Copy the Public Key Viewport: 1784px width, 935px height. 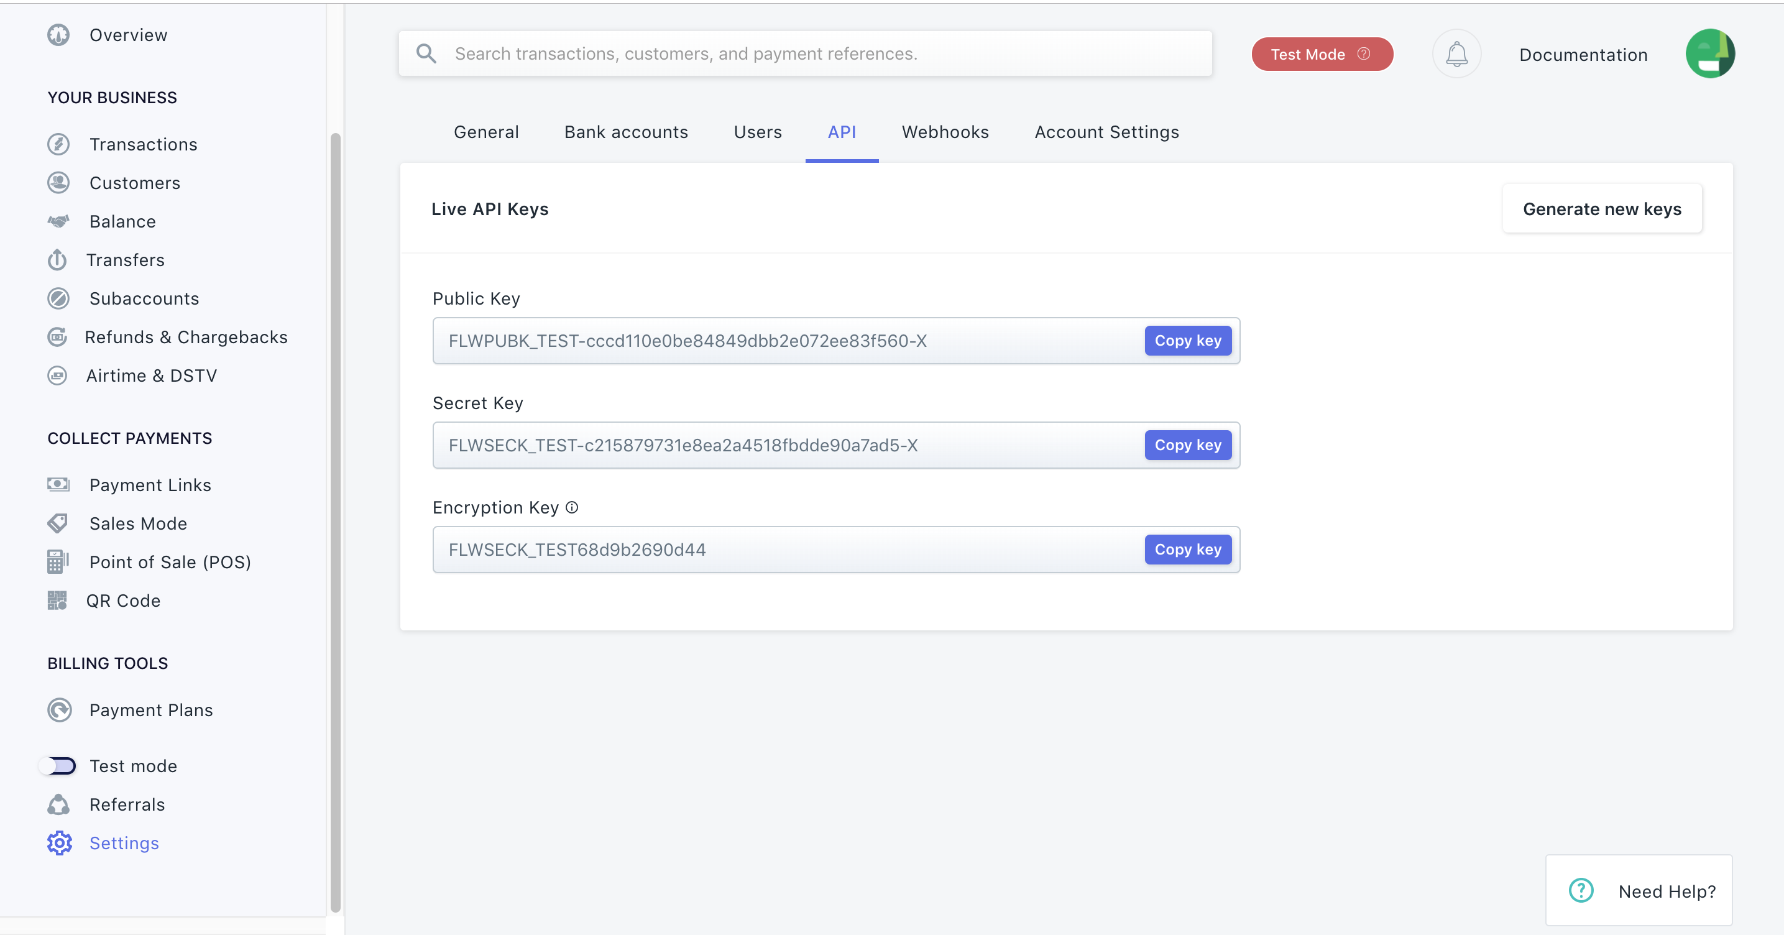tap(1188, 341)
